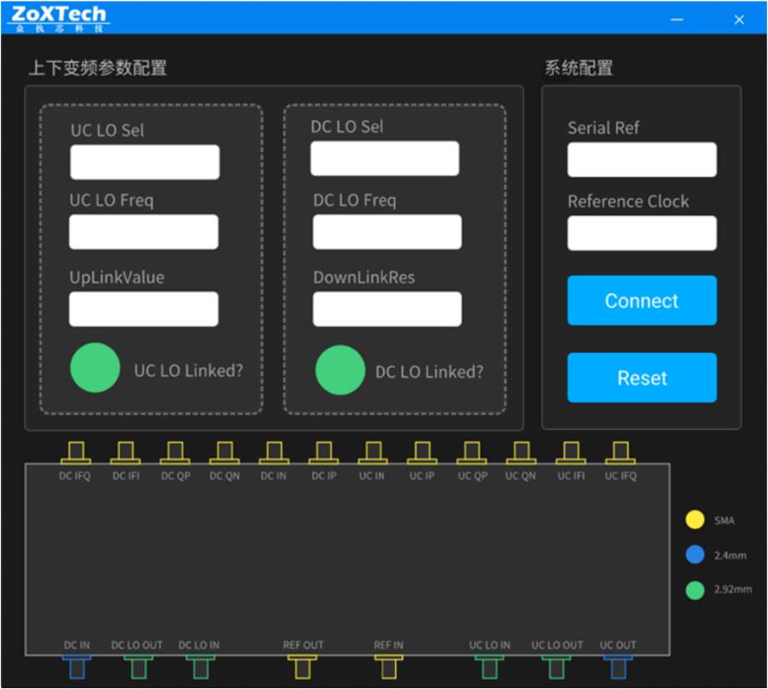The image size is (768, 689).
Task: Click the "系统配置" heading
Action: point(579,68)
